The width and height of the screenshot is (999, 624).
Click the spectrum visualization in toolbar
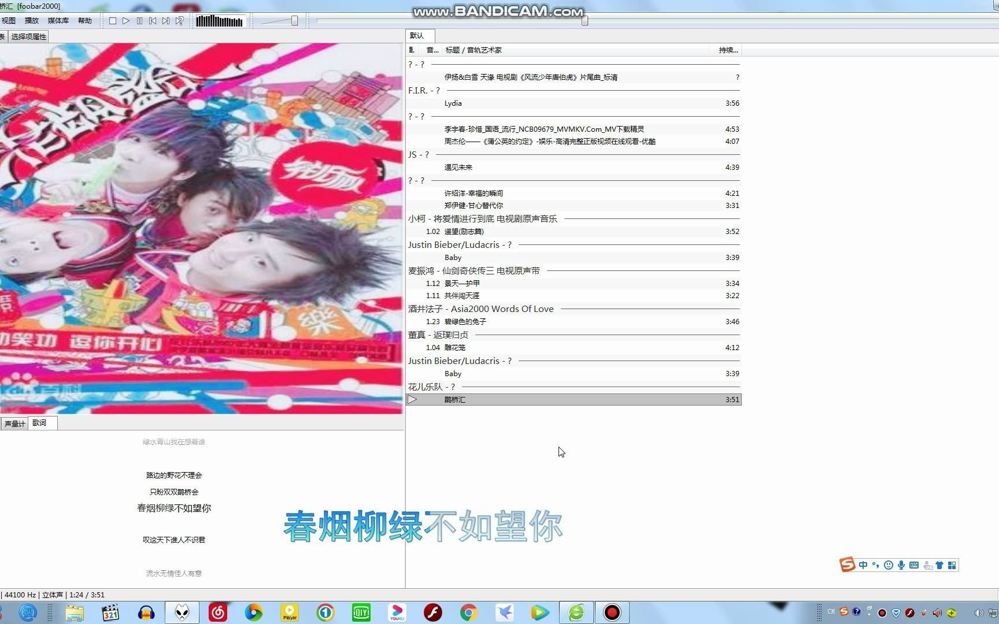click(220, 21)
